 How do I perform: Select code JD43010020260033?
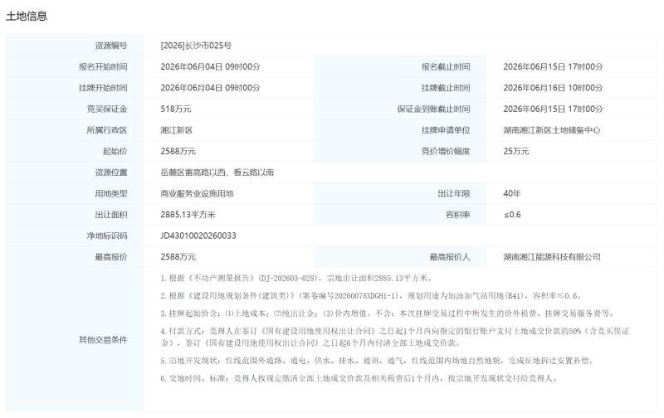coord(198,236)
